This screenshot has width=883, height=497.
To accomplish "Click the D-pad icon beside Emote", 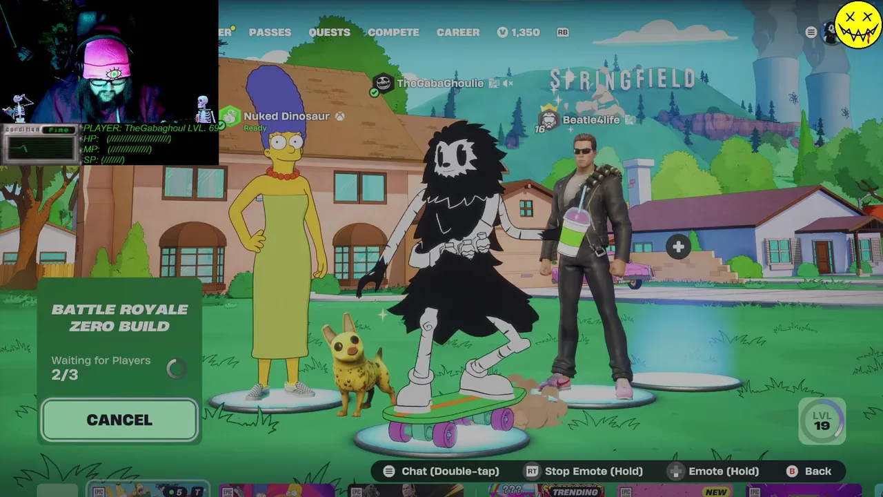I will 675,471.
